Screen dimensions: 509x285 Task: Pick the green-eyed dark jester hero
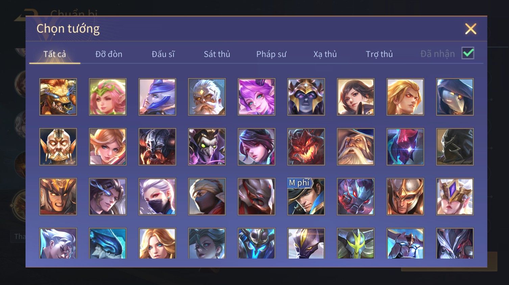(x=207, y=147)
